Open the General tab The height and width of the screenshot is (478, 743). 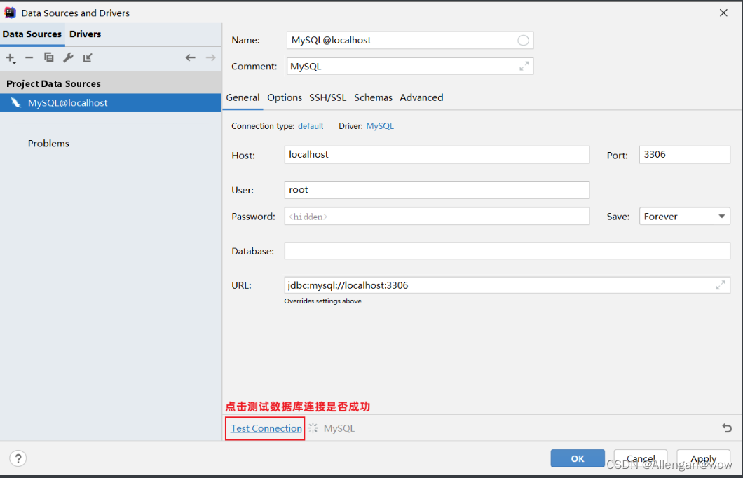(x=243, y=97)
